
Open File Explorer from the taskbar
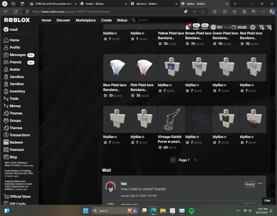point(163,210)
